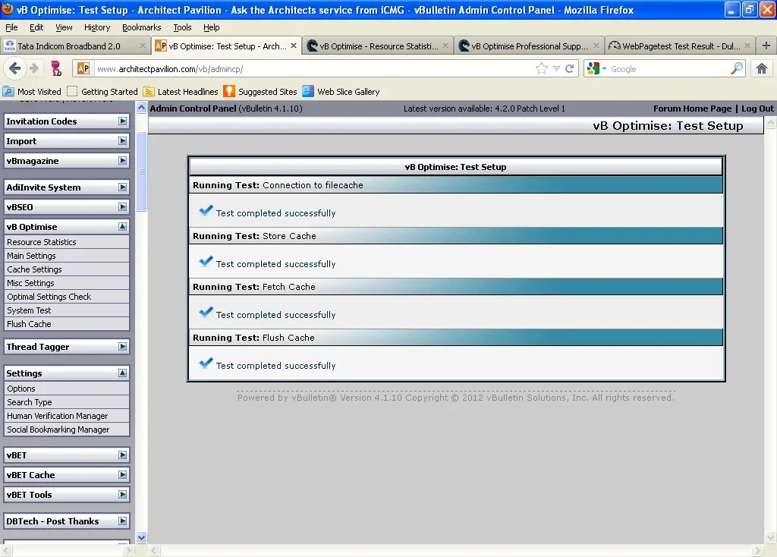Open Optimal Settings Check link
This screenshot has height=557, width=777.
coord(67,297)
